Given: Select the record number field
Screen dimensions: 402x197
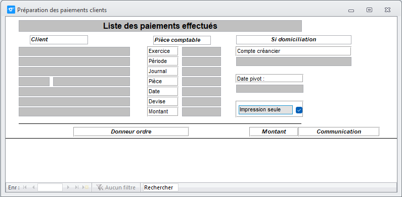Looking at the screenshot, I should click(50, 187).
